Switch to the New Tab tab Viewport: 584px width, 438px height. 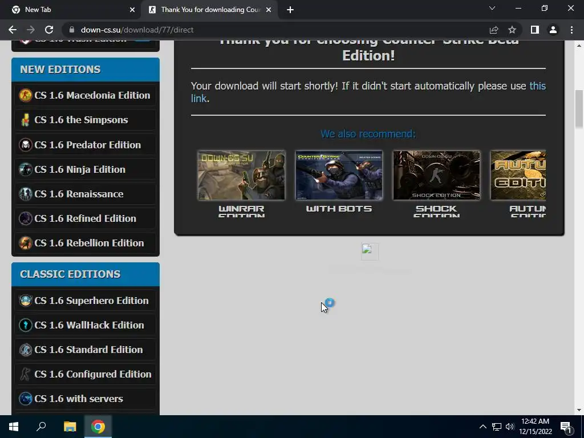click(70, 10)
